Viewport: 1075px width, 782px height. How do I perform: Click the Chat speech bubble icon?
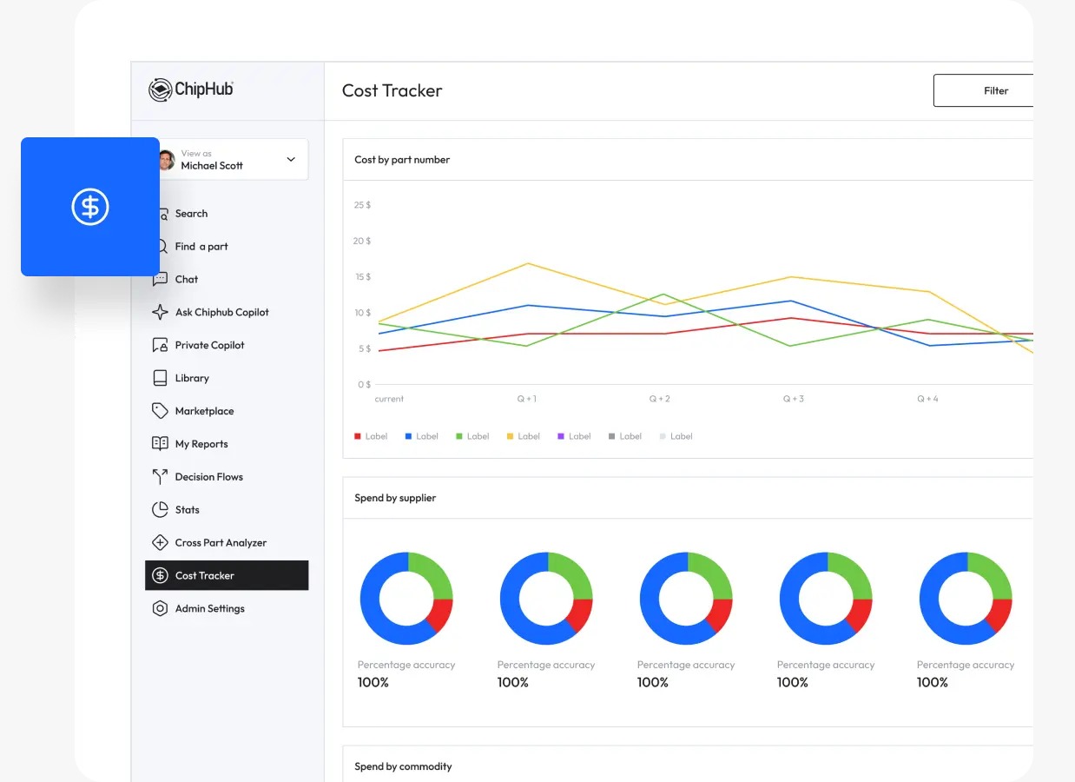(160, 279)
